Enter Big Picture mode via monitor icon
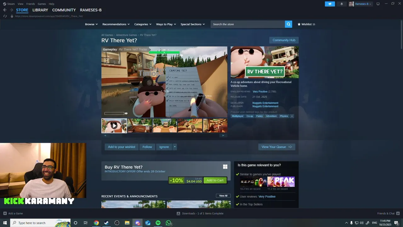Viewport: 403px width, 227px height. (x=378, y=4)
